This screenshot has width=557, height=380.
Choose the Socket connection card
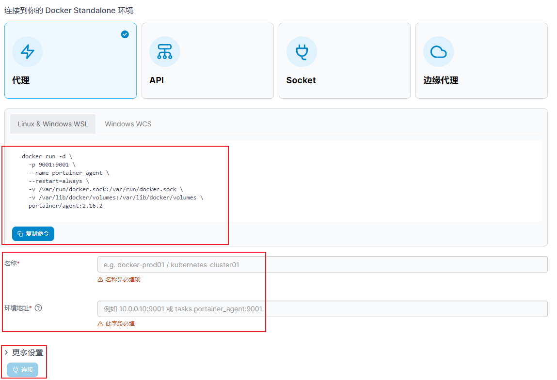click(x=345, y=61)
